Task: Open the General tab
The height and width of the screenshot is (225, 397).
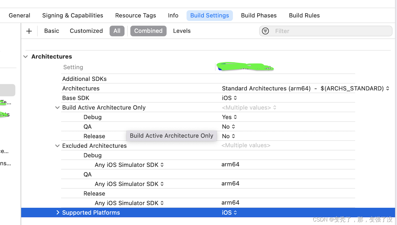Action: [x=19, y=15]
